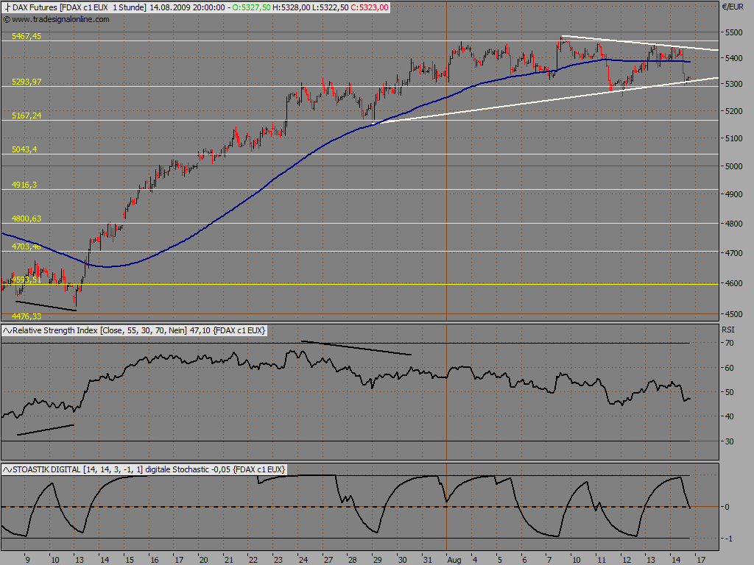
Task: Click the date 17 at axis far right
Action: [x=701, y=560]
